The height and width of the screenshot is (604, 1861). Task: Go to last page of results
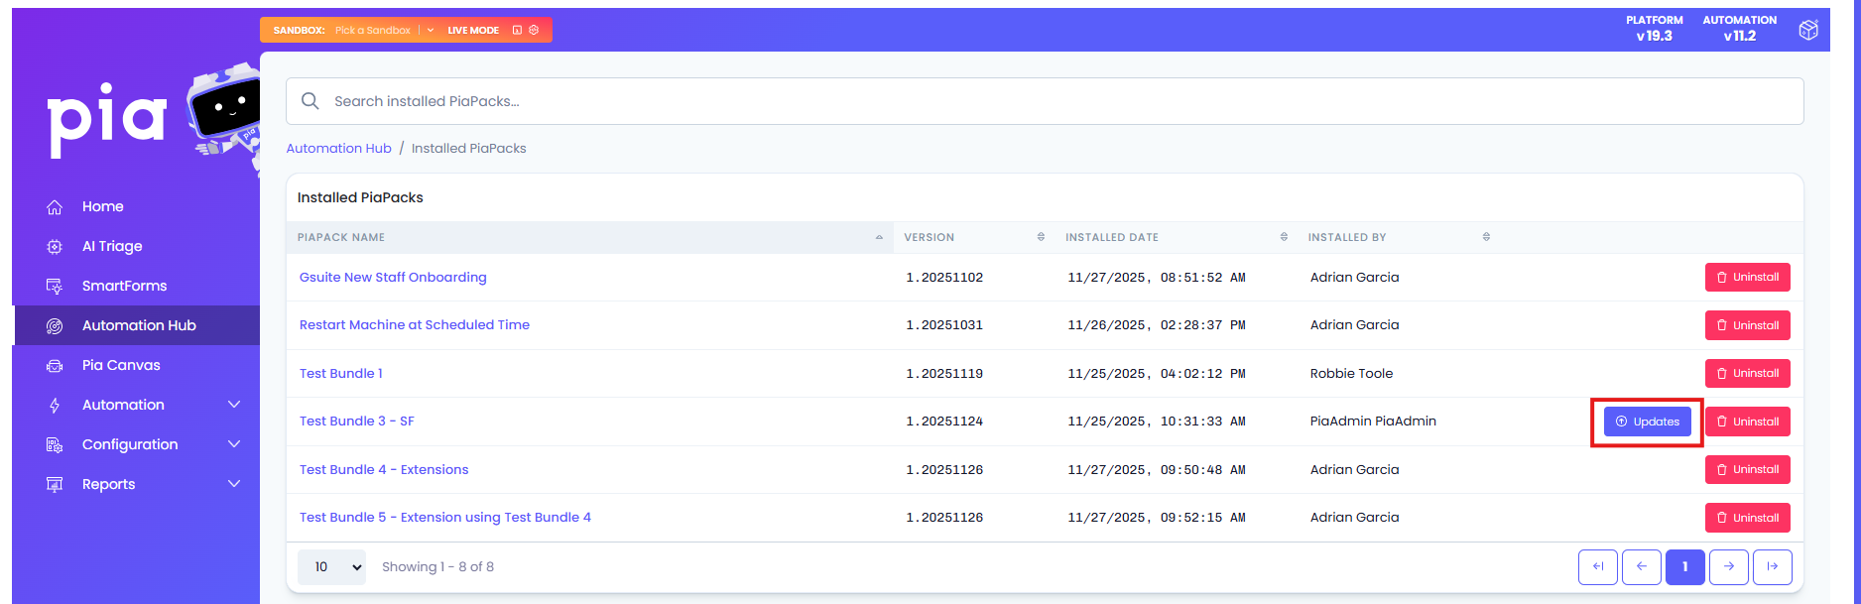click(1773, 566)
